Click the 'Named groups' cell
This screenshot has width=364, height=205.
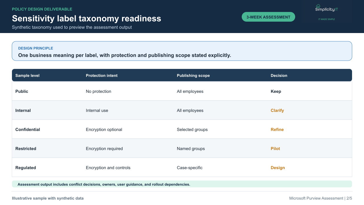click(191, 149)
